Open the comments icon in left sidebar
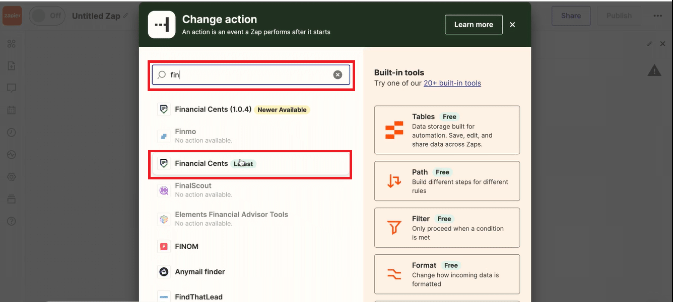673x302 pixels. (12, 88)
